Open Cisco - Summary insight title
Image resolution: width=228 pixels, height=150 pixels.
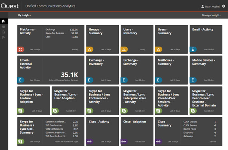point(164,123)
